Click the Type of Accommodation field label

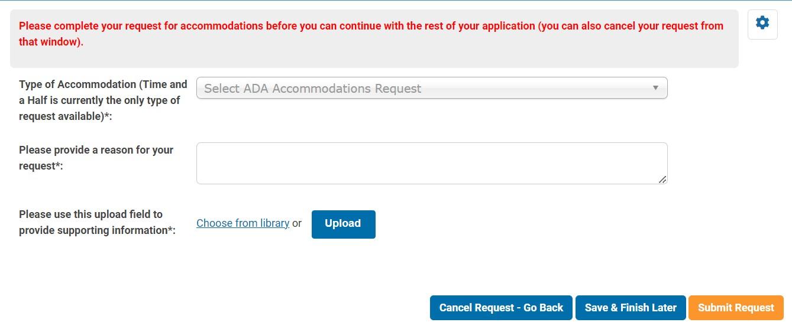point(103,100)
